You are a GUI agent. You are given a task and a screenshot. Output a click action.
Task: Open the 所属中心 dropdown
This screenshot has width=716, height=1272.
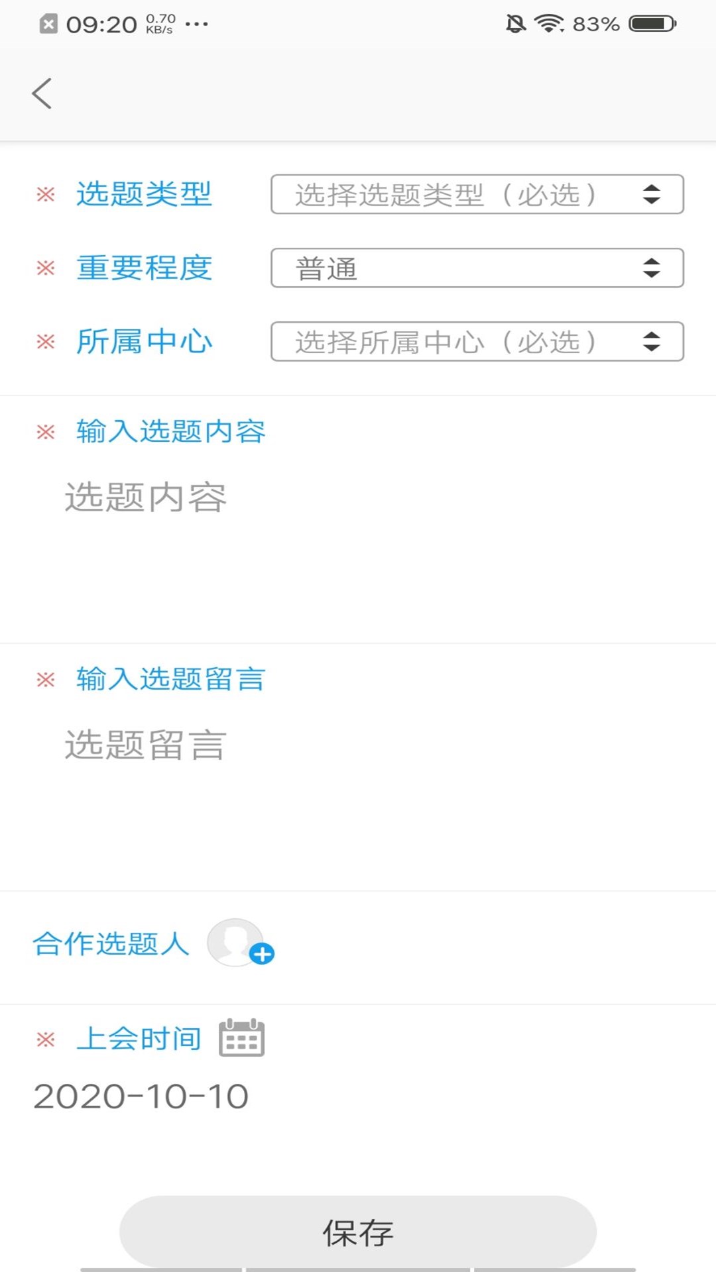click(x=477, y=341)
